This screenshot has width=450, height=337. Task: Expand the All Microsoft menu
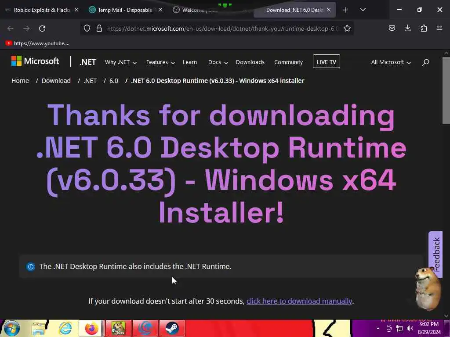tap(391, 62)
